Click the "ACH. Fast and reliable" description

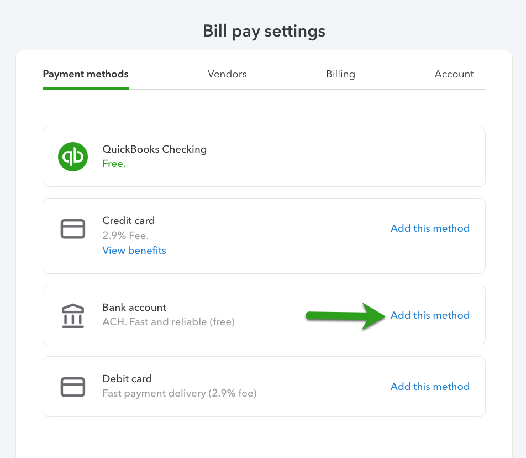[169, 322]
